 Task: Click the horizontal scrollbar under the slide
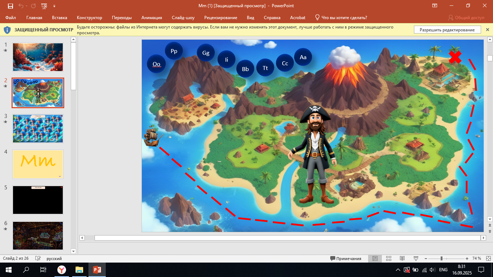pyautogui.click(x=288, y=238)
